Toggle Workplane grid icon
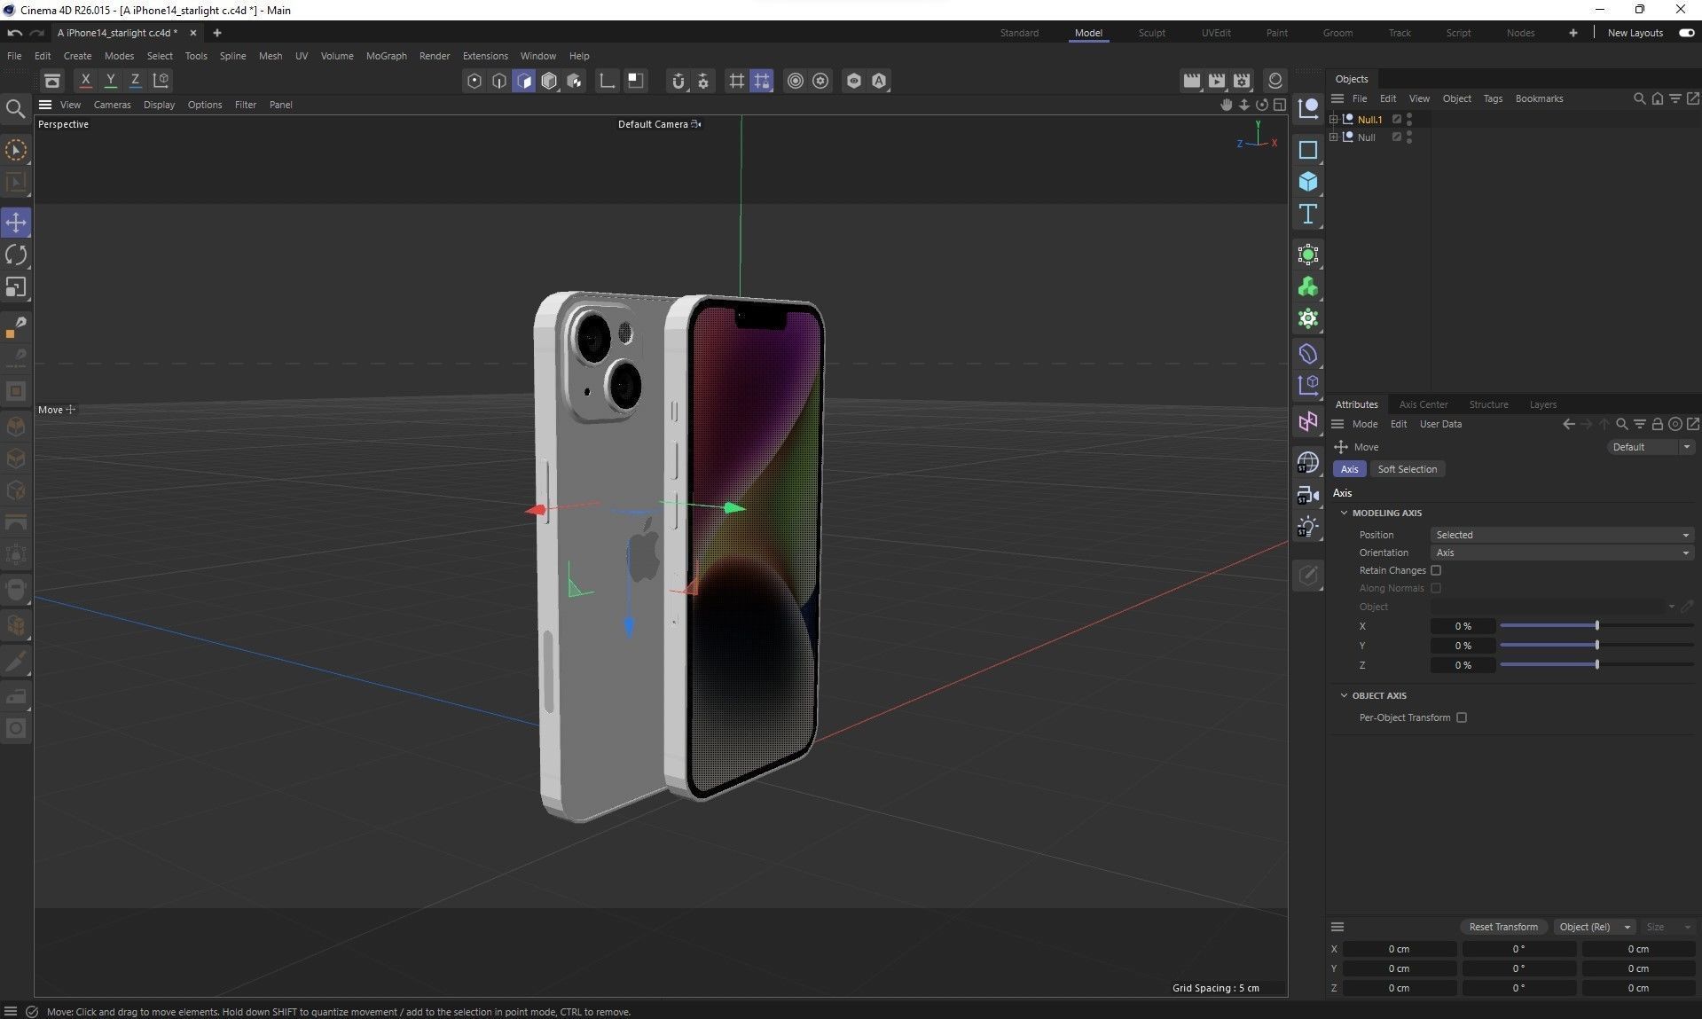The width and height of the screenshot is (1702, 1019). (736, 82)
